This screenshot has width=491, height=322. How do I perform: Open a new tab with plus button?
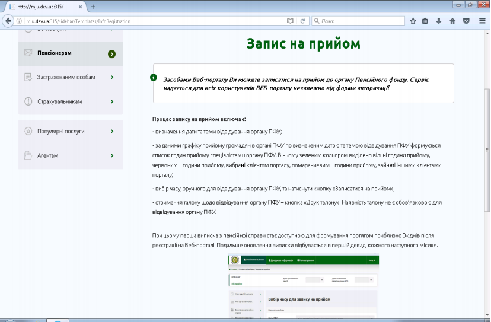(x=93, y=7)
